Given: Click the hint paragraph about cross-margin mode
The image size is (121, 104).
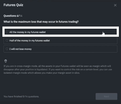Looking at the screenshot, I should click(58, 69).
